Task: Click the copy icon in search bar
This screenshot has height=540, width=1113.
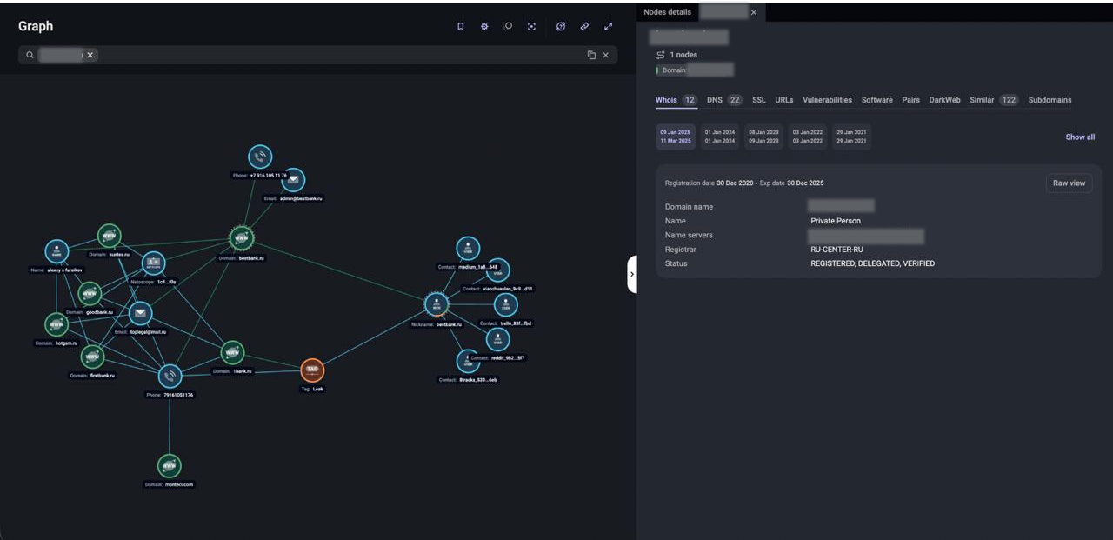Action: 591,55
